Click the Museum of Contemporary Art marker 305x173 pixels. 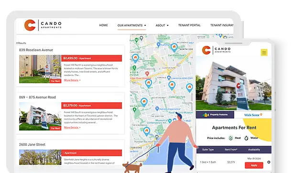pos(170,121)
